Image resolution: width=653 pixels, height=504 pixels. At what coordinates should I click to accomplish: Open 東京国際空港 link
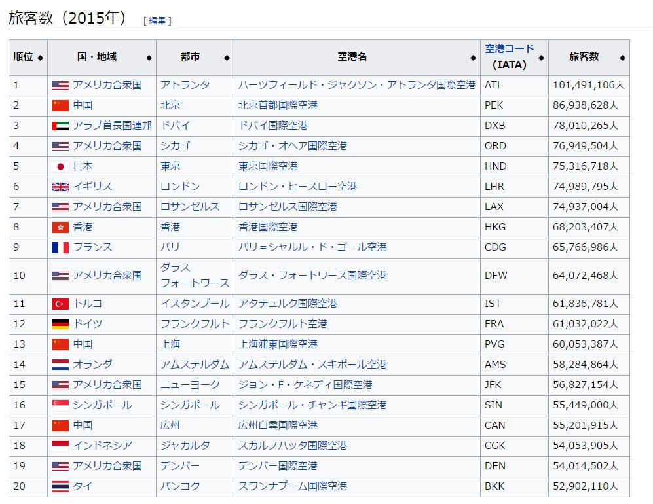pyautogui.click(x=268, y=166)
